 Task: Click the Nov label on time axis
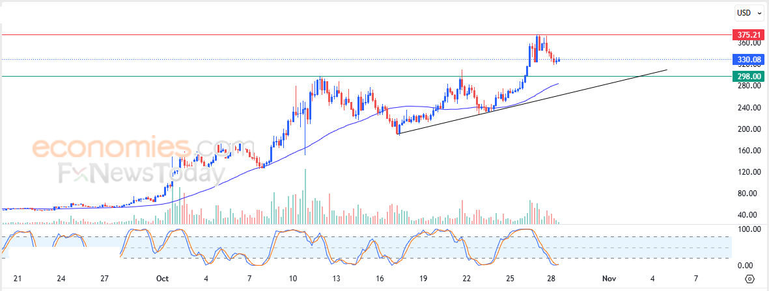(609, 279)
